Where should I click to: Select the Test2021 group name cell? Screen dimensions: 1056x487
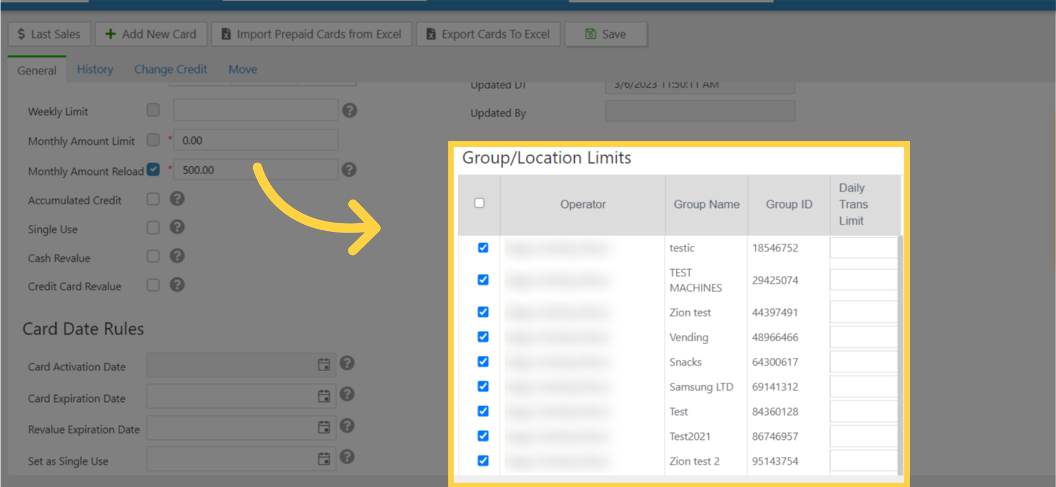click(x=690, y=436)
